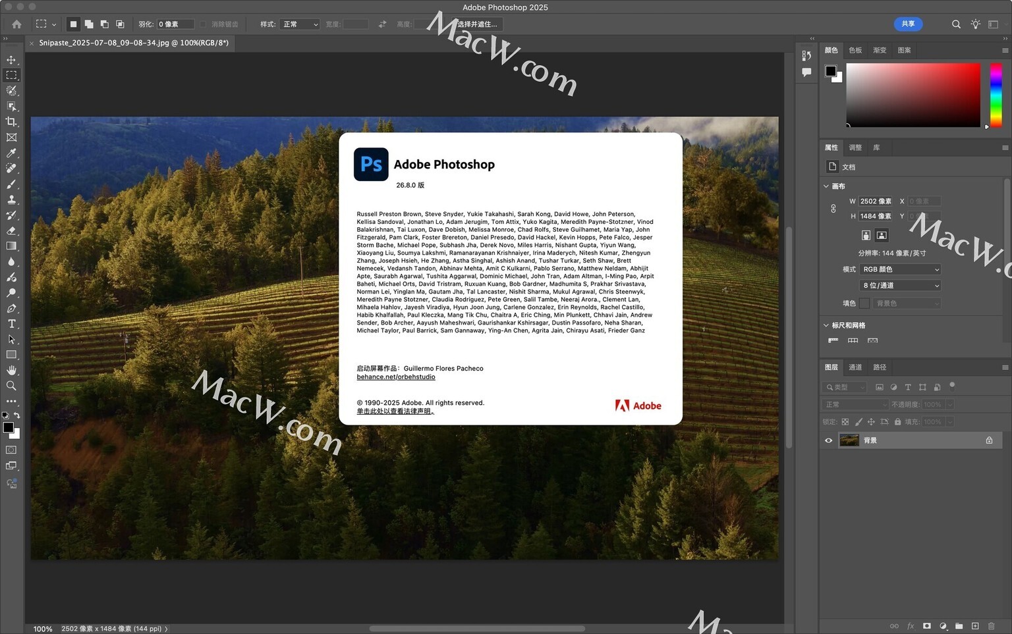This screenshot has width=1012, height=634.
Task: Toggle Quick Mask mode icon
Action: point(11,450)
